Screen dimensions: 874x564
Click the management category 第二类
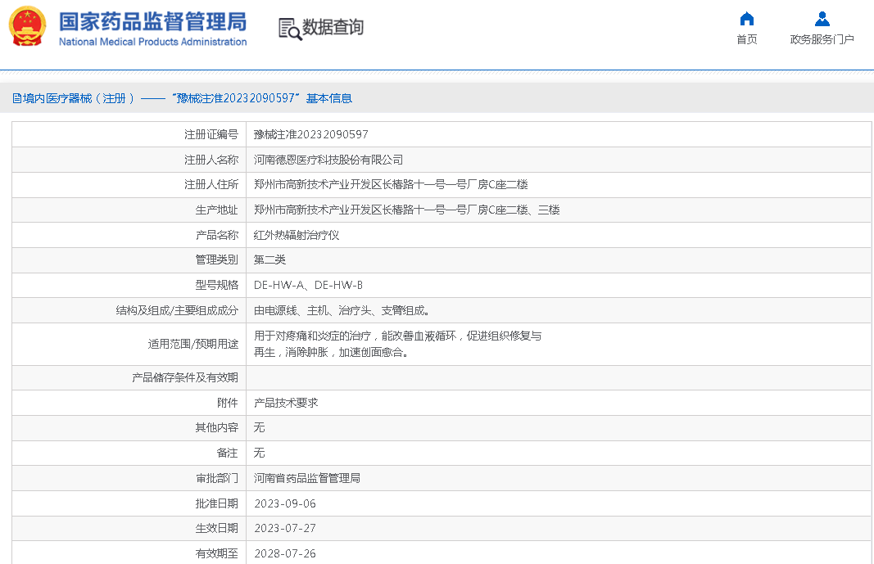[269, 259]
